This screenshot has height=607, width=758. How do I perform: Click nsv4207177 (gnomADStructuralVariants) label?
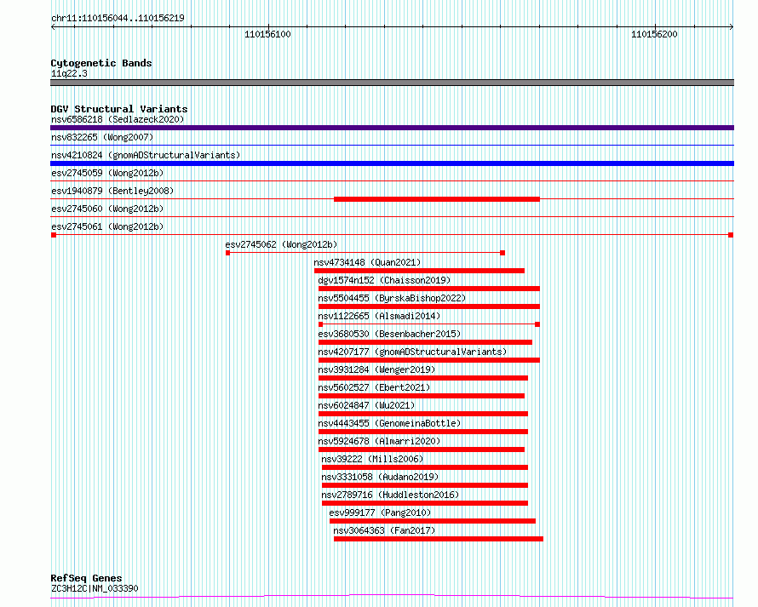[x=412, y=352]
